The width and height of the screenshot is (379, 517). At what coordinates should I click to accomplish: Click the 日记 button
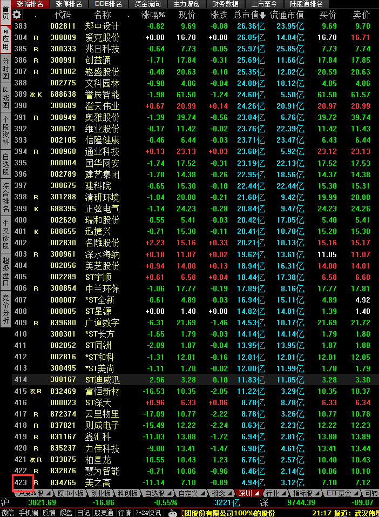(x=83, y=513)
